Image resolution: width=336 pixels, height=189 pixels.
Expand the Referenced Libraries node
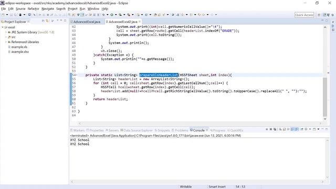6,42
